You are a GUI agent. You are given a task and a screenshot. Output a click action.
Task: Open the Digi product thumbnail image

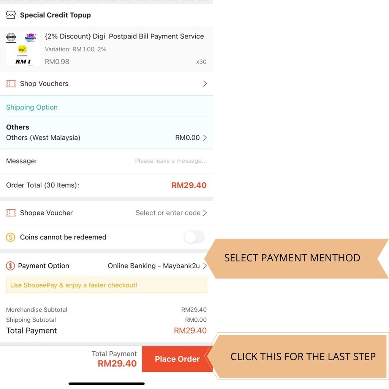(x=23, y=49)
